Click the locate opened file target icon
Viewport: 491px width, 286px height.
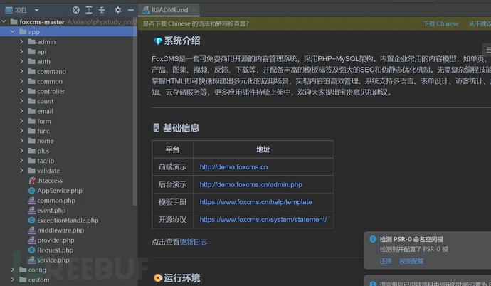tap(75, 10)
